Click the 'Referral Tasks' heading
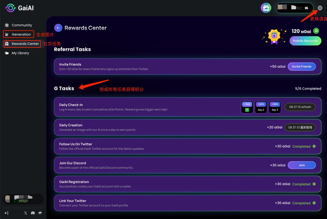 coord(72,49)
